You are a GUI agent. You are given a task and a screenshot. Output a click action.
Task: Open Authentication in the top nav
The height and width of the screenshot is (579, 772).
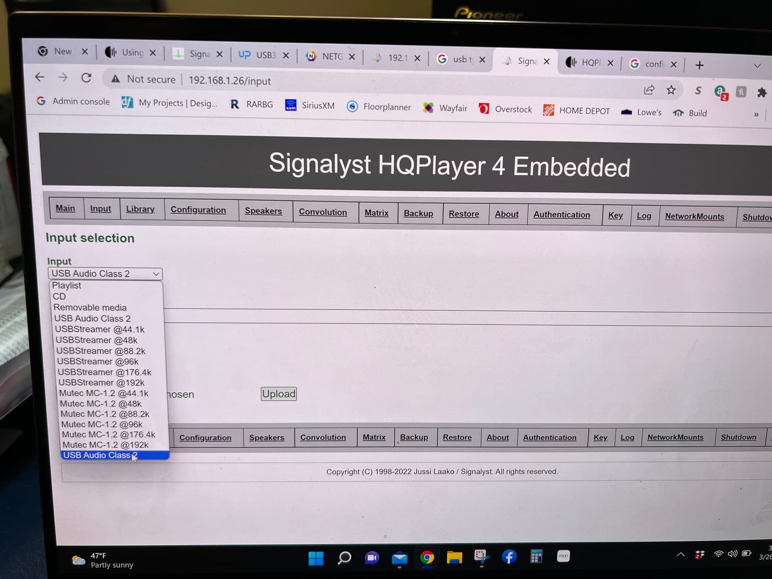[x=562, y=215]
